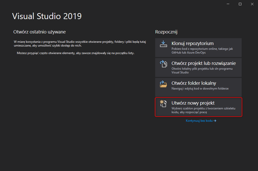This screenshot has width=258, height=171.
Task: Start with Utwórz nowy projekt title
Action: click(x=193, y=103)
